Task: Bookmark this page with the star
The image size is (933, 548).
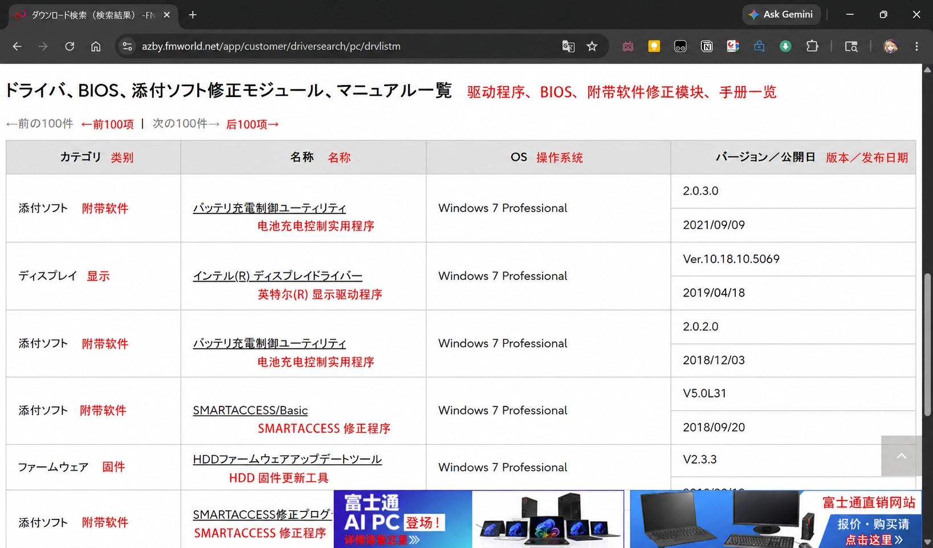Action: click(x=592, y=46)
